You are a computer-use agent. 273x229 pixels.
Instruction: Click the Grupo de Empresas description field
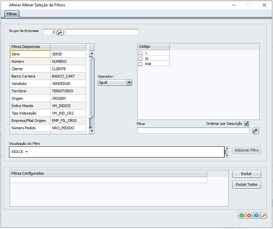click(x=102, y=32)
